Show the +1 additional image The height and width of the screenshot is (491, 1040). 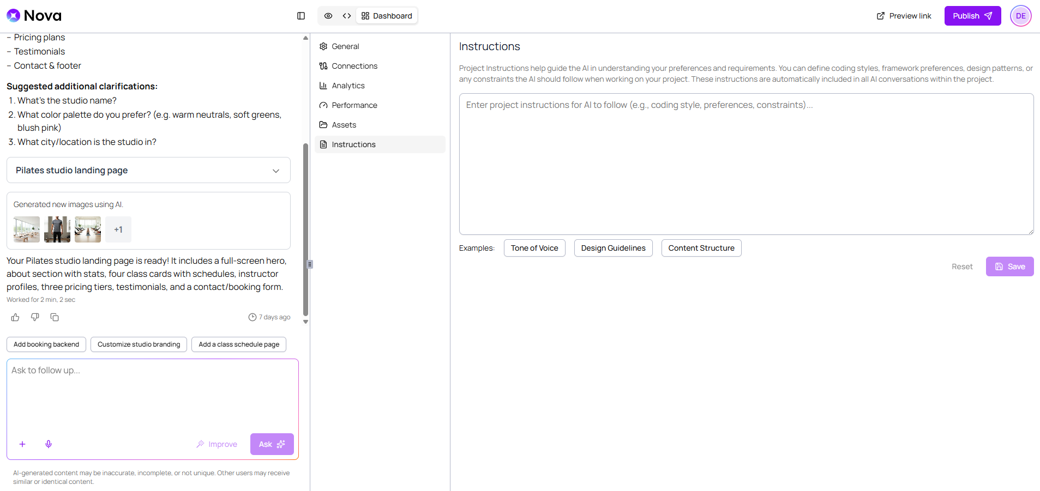[118, 229]
